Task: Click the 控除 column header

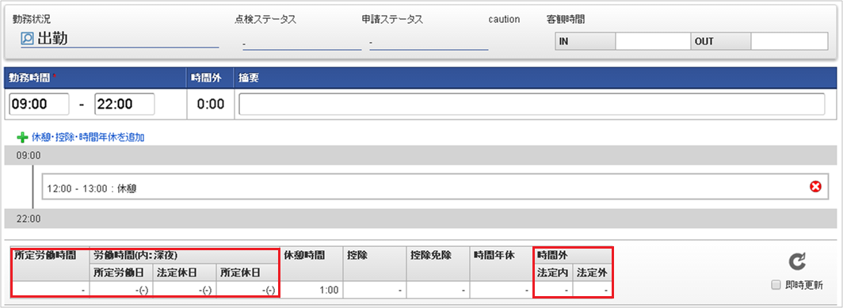Action: [374, 264]
